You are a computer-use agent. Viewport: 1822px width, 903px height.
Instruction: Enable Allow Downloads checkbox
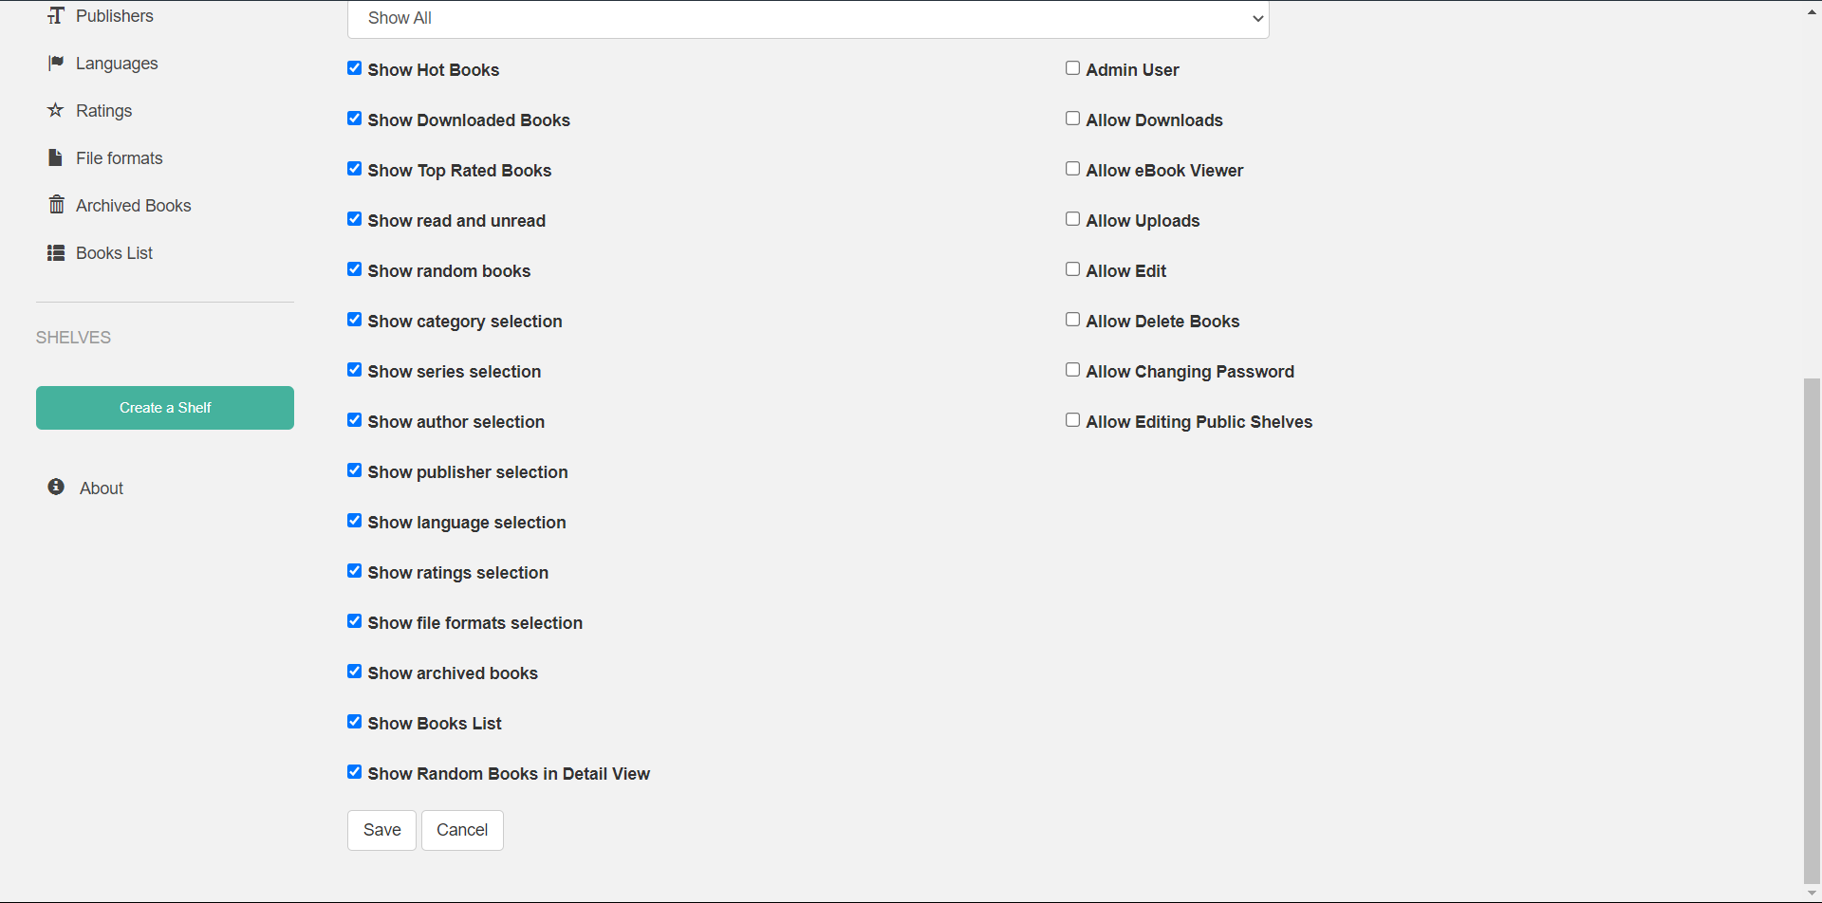[x=1072, y=119]
